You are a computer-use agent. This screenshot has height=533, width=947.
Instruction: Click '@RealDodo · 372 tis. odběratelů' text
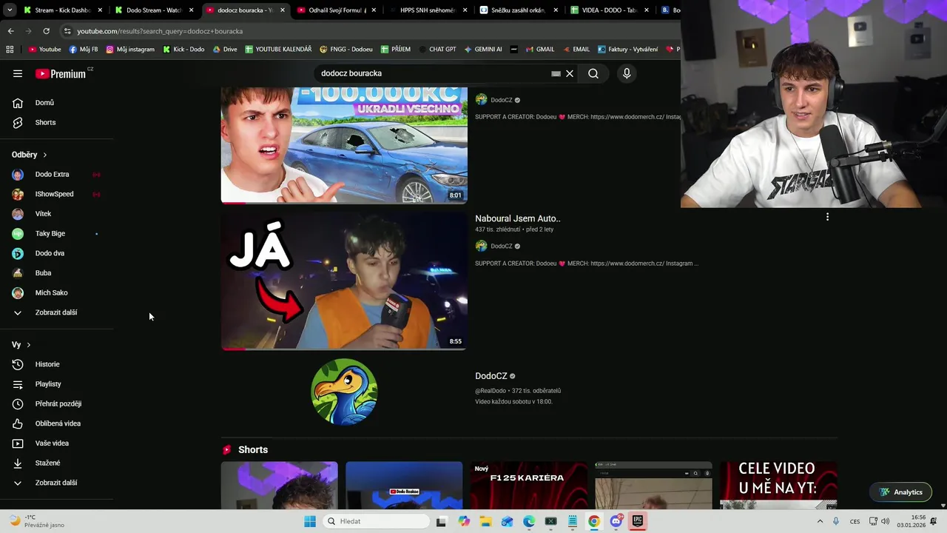click(x=518, y=391)
